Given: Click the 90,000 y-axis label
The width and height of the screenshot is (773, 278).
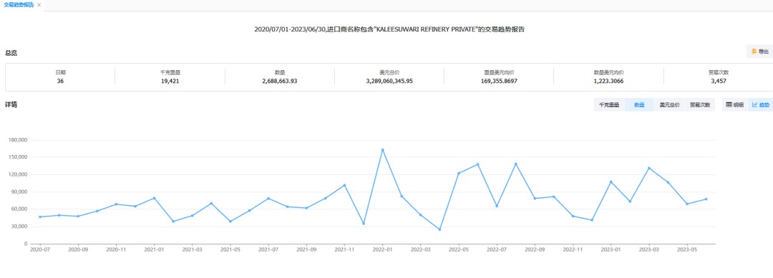Looking at the screenshot, I should (x=19, y=192).
